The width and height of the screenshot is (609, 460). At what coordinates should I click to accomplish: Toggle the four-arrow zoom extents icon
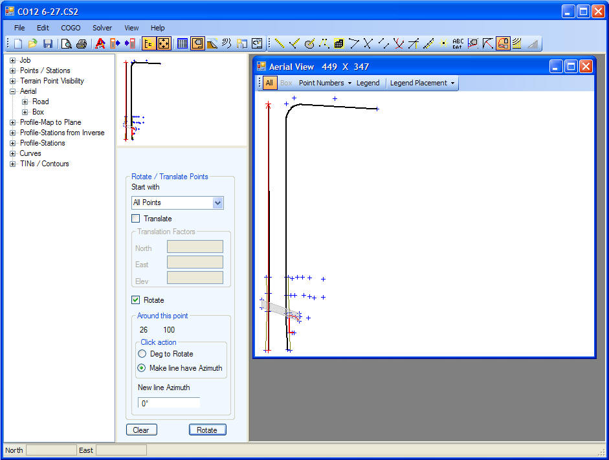[x=164, y=43]
